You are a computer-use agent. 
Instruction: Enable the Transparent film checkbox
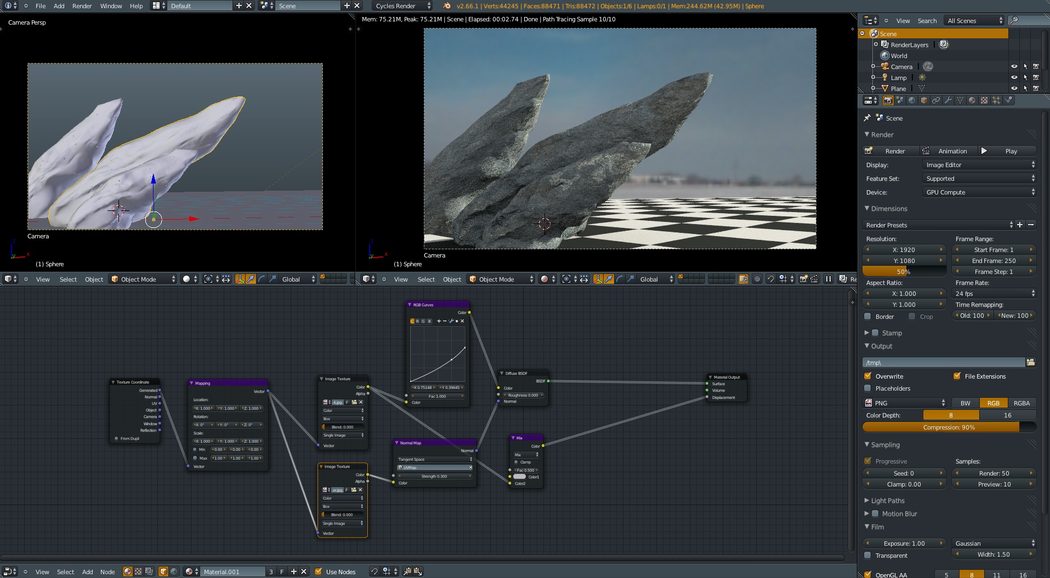click(867, 555)
